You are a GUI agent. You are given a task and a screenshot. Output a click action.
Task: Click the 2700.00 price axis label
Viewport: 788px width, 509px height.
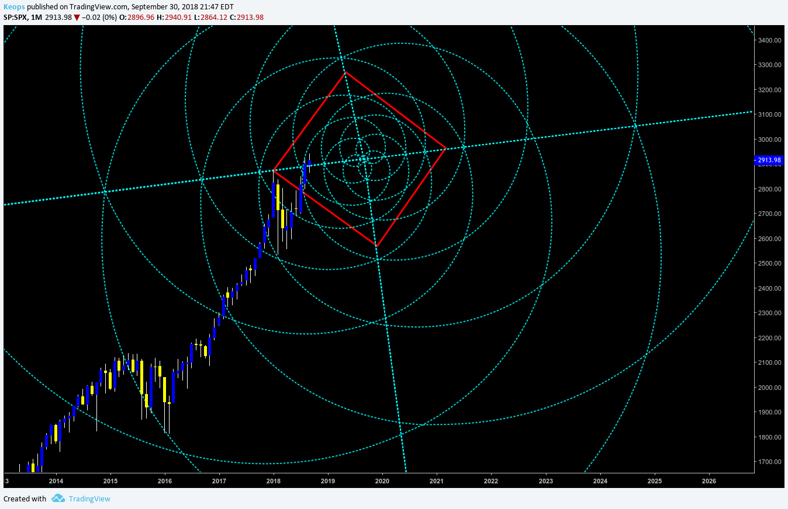tap(770, 214)
